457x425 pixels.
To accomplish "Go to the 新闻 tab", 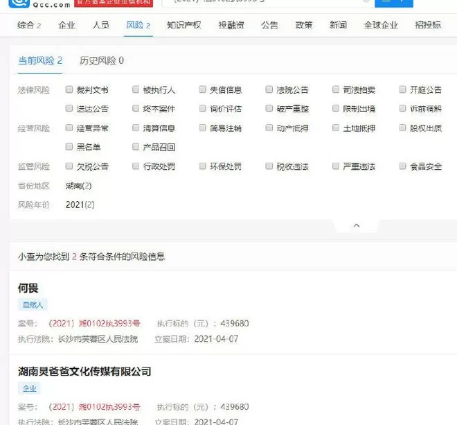I will coord(338,25).
